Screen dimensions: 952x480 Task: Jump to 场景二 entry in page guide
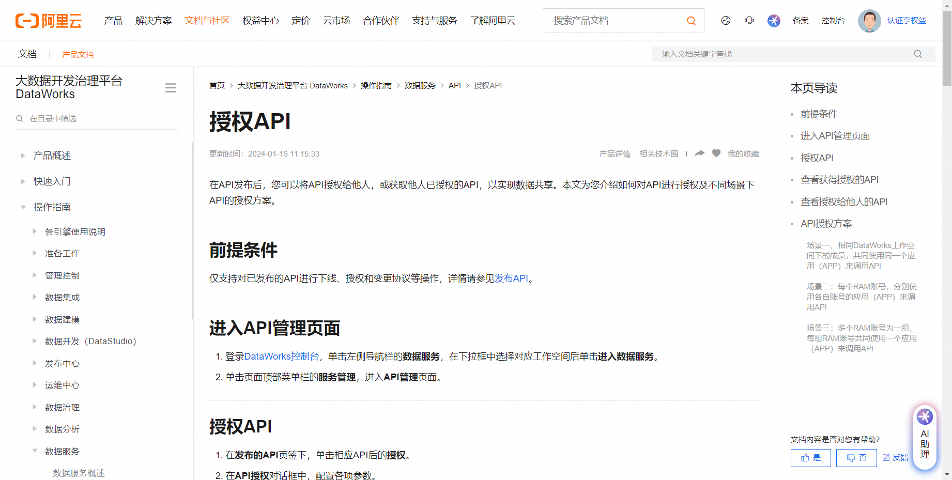(862, 297)
